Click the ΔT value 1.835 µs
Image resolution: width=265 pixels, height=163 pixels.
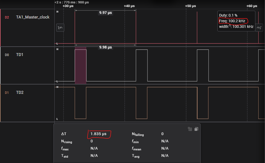pos(98,134)
